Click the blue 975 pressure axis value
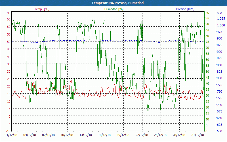The image size is (227, 142). [x=219, y=32]
